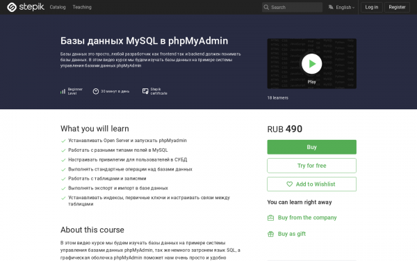This screenshot has width=417, height=261.
Task: Click the 30 минут в день label
Action: [x=115, y=91]
